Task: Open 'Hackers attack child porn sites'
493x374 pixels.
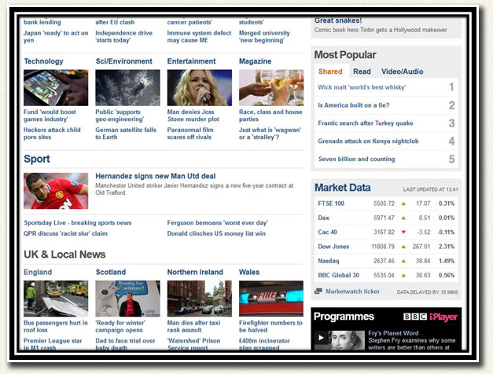Action: point(52,134)
